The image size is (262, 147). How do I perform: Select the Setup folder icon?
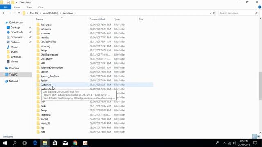(38, 50)
